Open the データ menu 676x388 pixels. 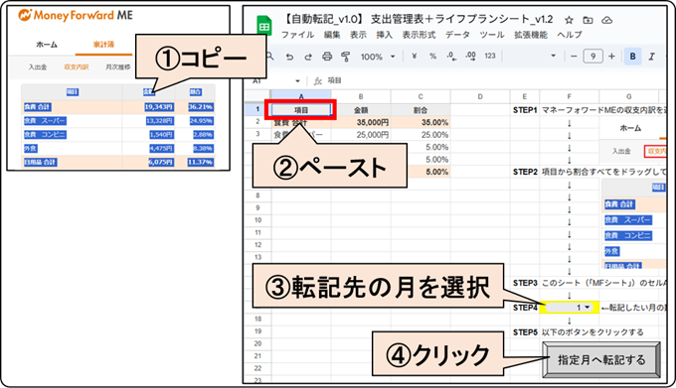pos(457,35)
